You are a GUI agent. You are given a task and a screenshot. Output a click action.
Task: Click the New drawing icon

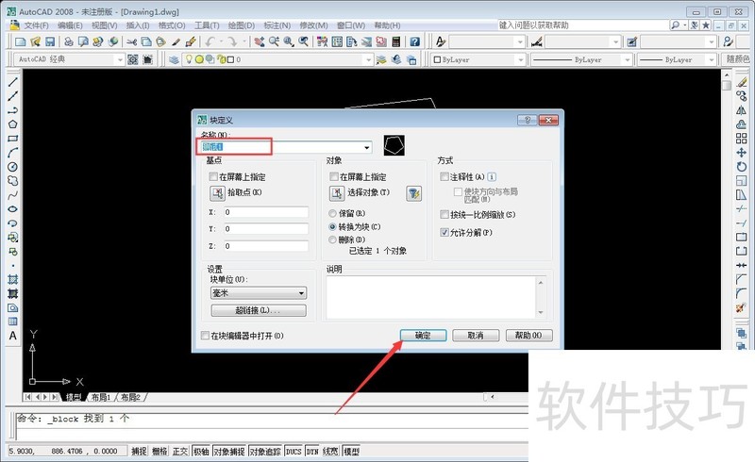[x=20, y=41]
